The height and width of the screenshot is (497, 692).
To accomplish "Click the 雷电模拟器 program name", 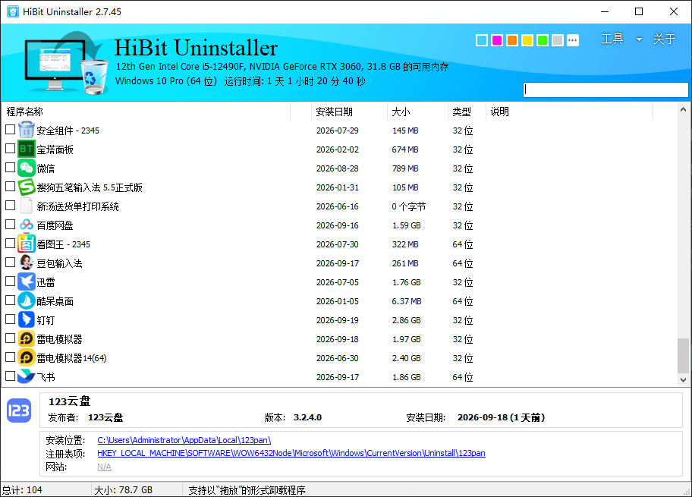I will point(59,339).
